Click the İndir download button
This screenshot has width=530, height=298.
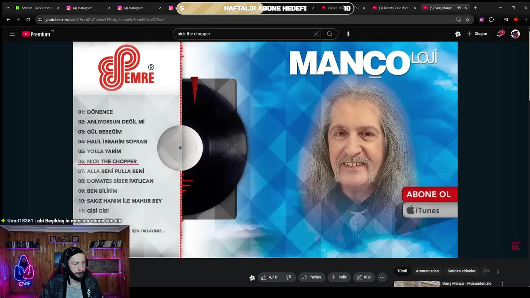(339, 277)
